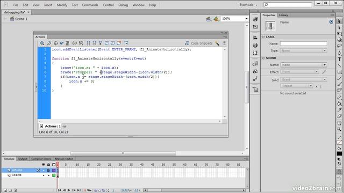Viewport: 344px width, 193px height.
Task: Open the Sound Effect dropdown
Action: pyautogui.click(x=299, y=72)
